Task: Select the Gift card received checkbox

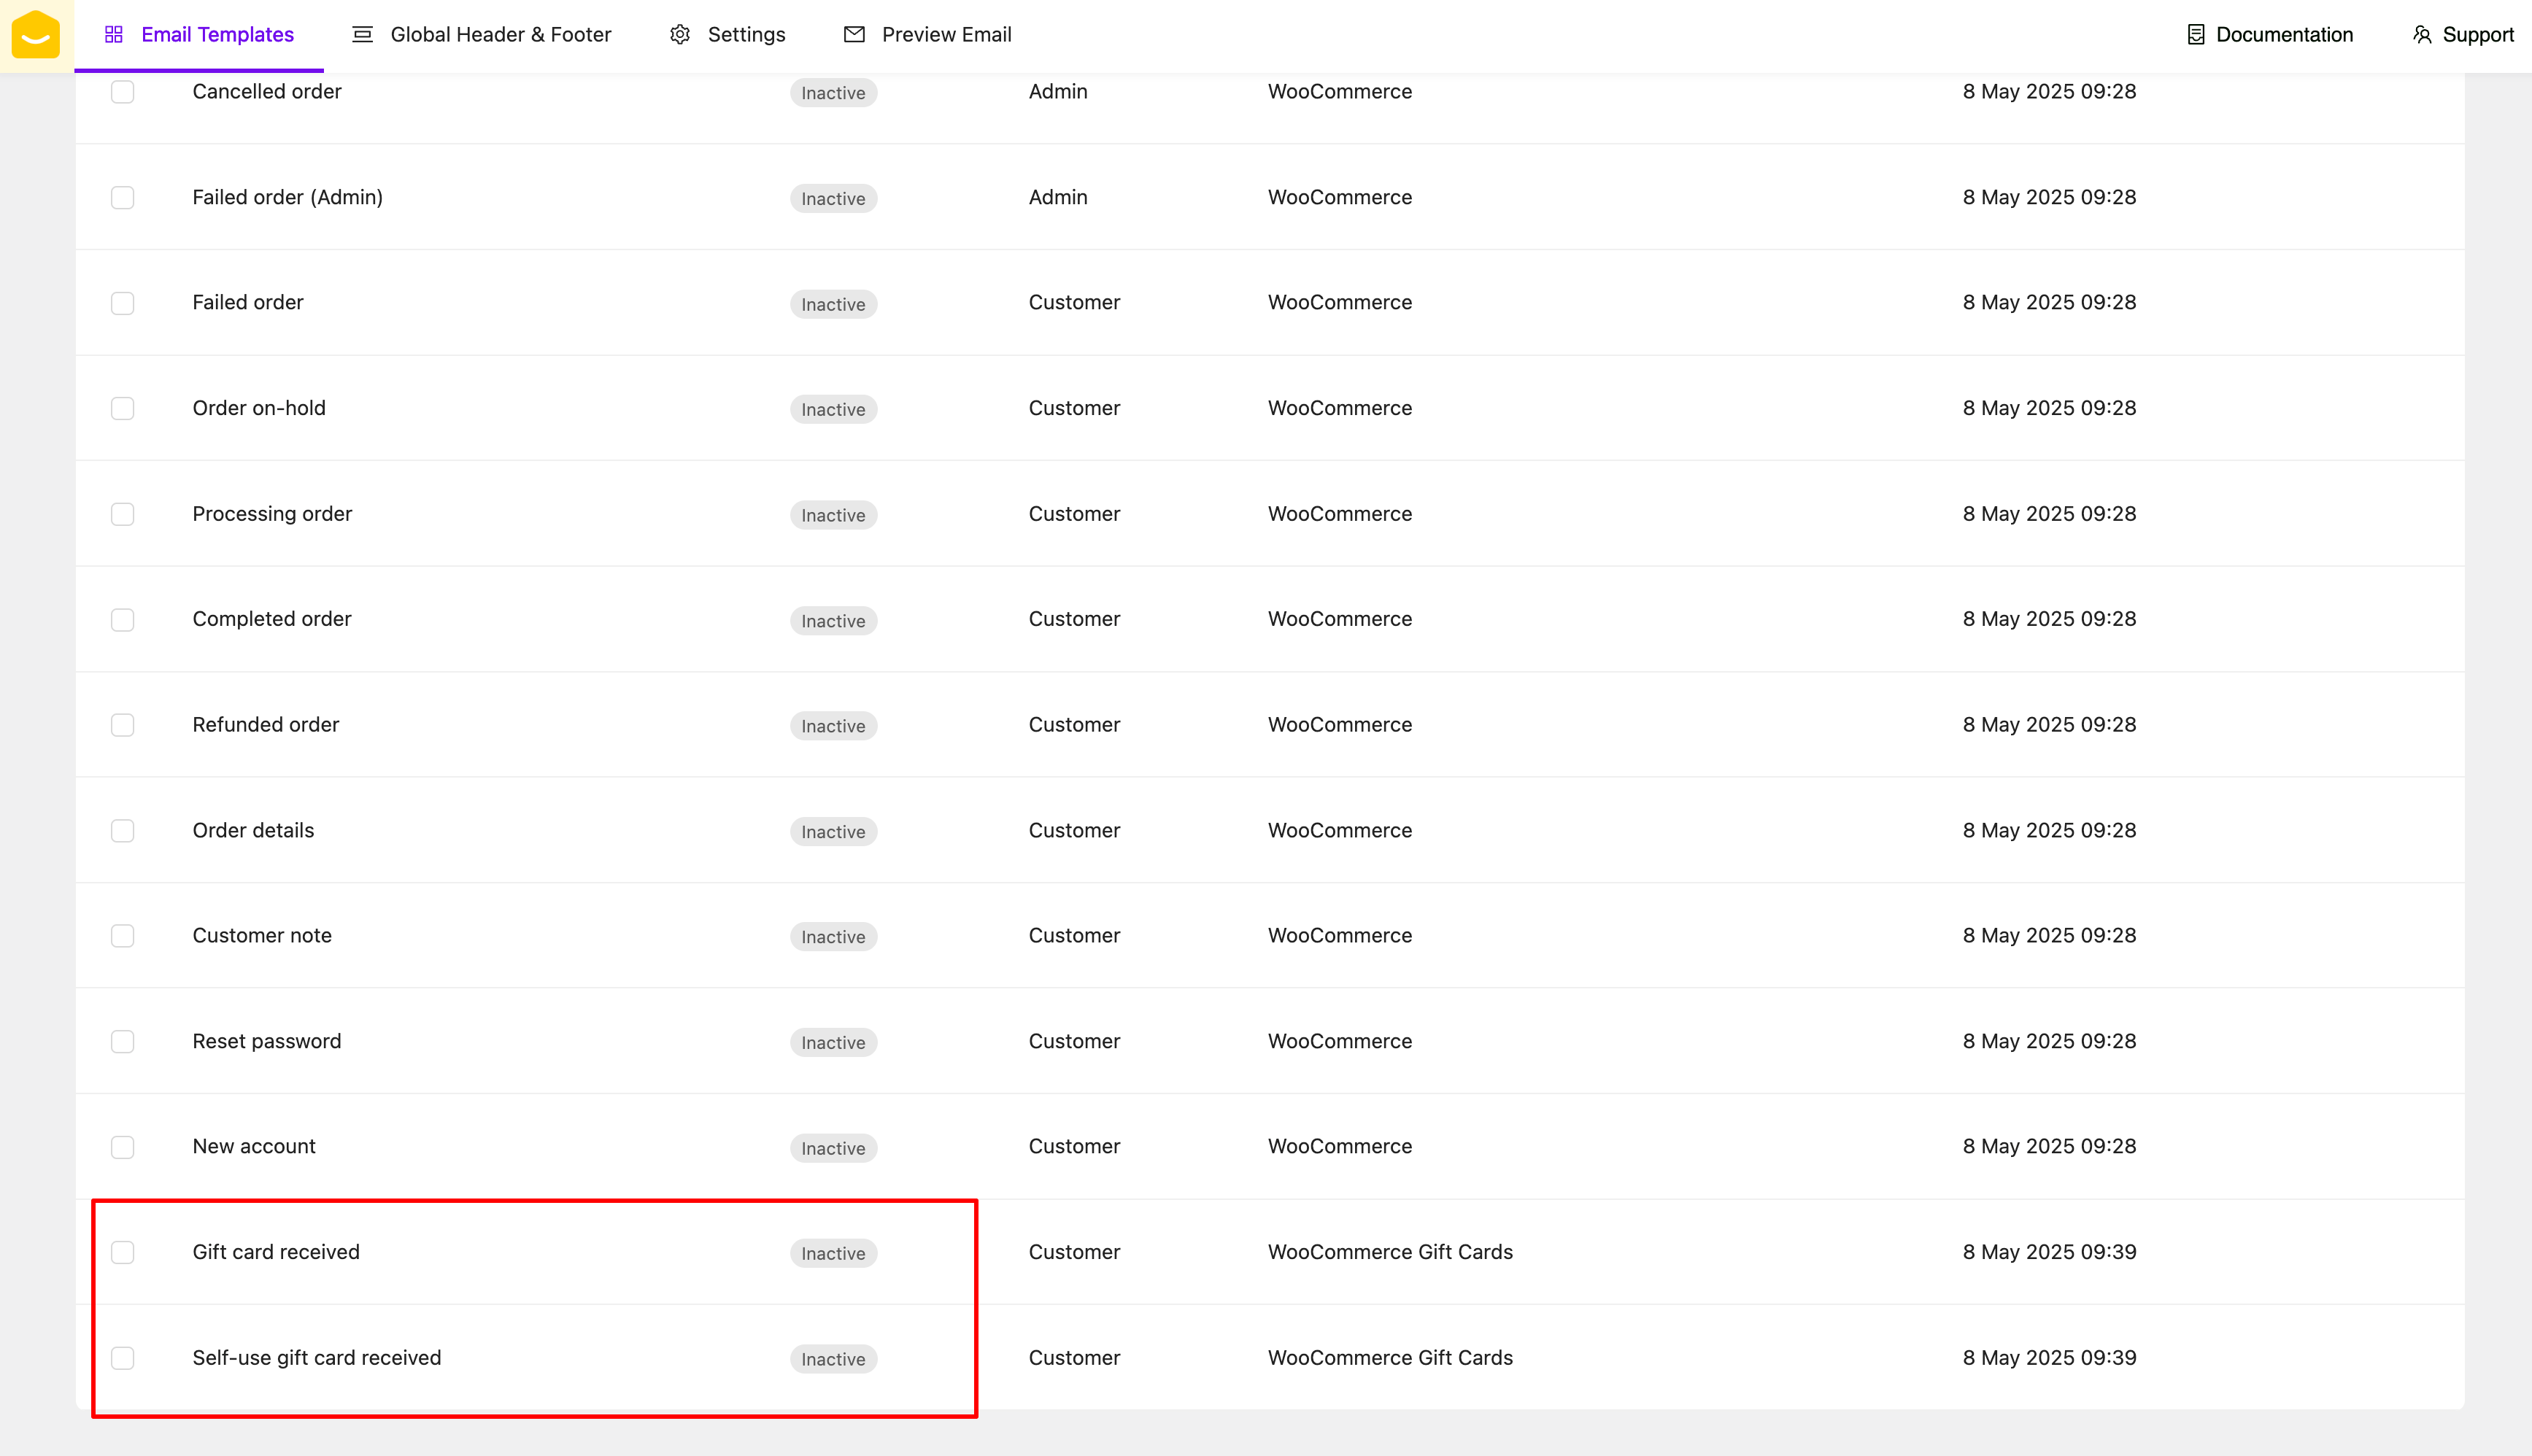Action: tap(122, 1252)
